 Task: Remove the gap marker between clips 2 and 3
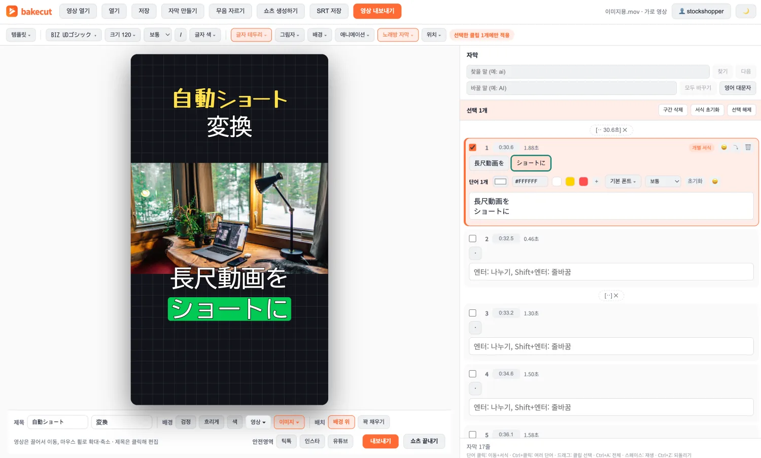tap(616, 296)
